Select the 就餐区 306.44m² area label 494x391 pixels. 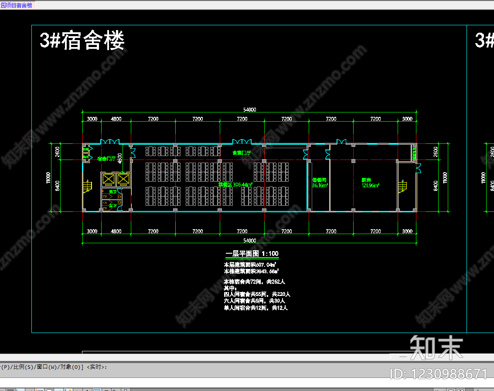tap(235, 185)
